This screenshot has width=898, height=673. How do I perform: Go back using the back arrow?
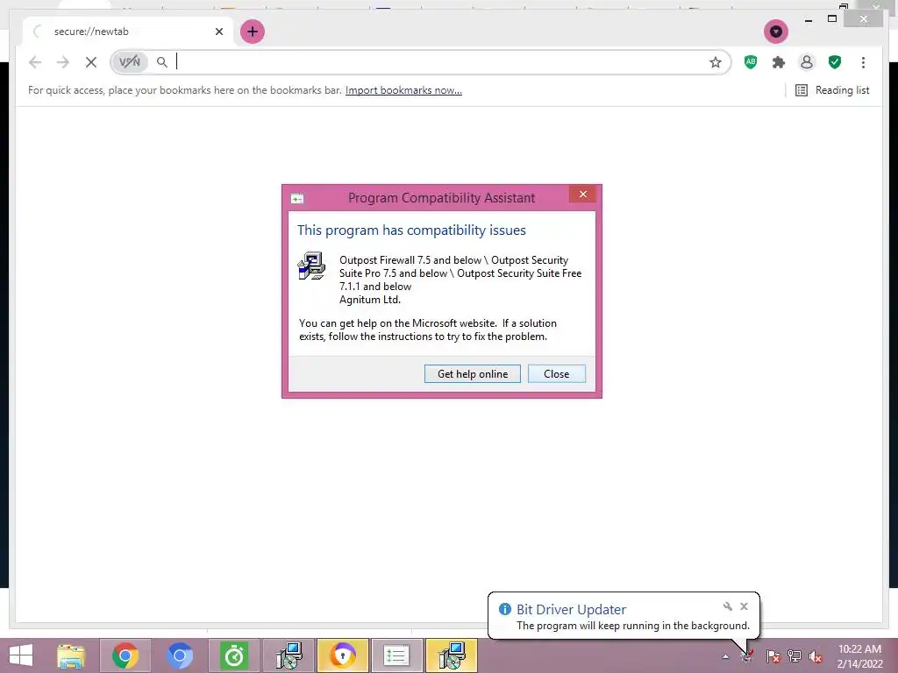point(35,62)
